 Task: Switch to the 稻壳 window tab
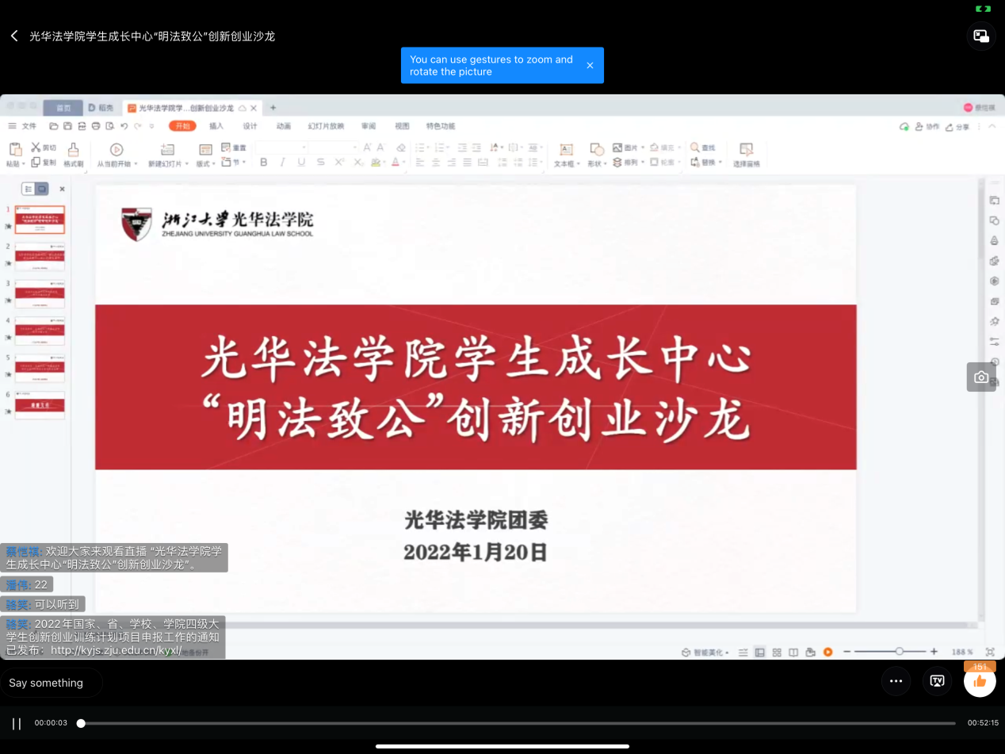pos(101,108)
